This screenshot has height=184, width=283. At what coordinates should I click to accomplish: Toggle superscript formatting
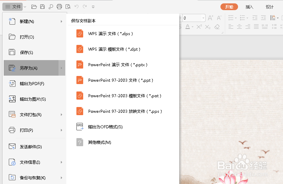199,27
